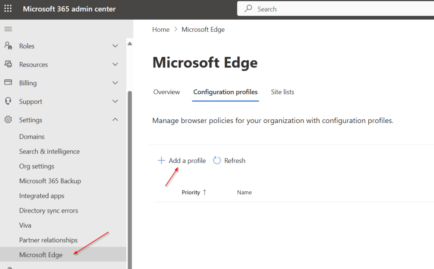This screenshot has width=434, height=269.
Task: Collapse the Settings section
Action: coord(115,119)
